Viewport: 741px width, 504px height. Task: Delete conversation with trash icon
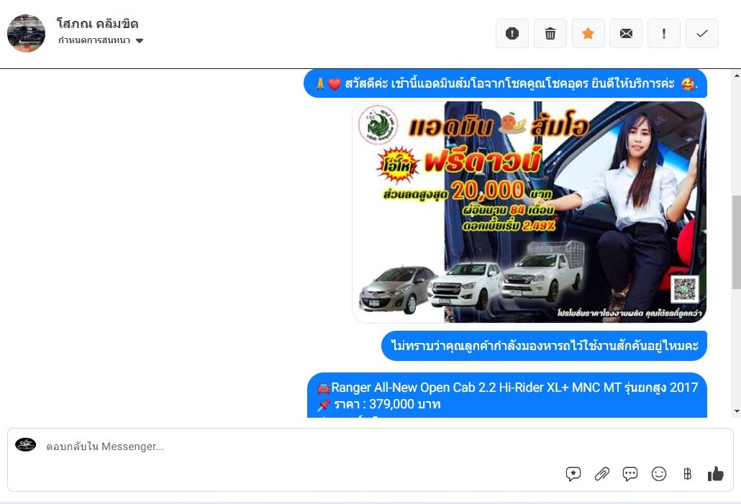tap(550, 34)
